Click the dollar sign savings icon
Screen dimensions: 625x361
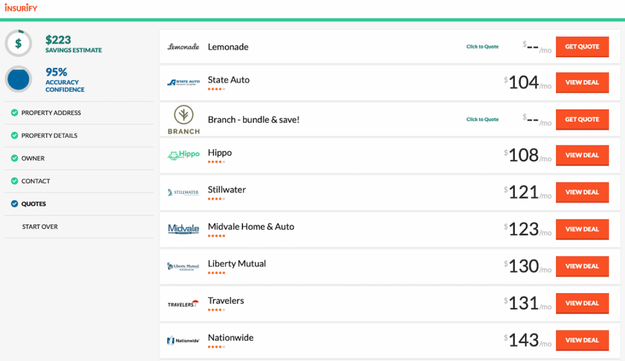click(x=18, y=44)
